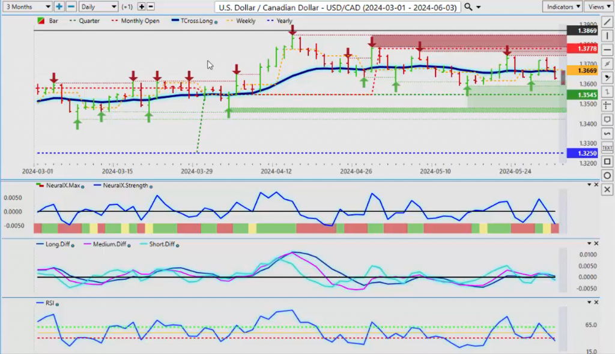Open the Views menu
615x354 pixels.
coord(599,7)
